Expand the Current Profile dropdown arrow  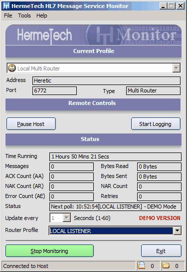pos(177,68)
